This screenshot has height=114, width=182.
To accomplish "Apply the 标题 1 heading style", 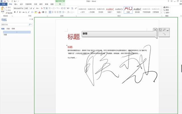I will click(110, 10).
